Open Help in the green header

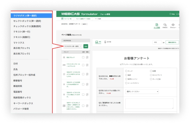click(172, 14)
